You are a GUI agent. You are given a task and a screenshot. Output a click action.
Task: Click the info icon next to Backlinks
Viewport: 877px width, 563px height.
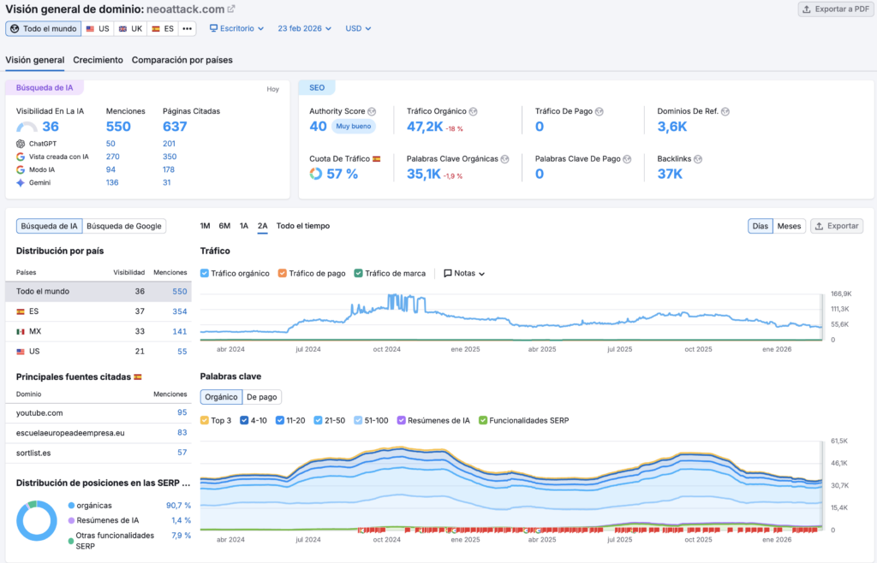point(698,159)
